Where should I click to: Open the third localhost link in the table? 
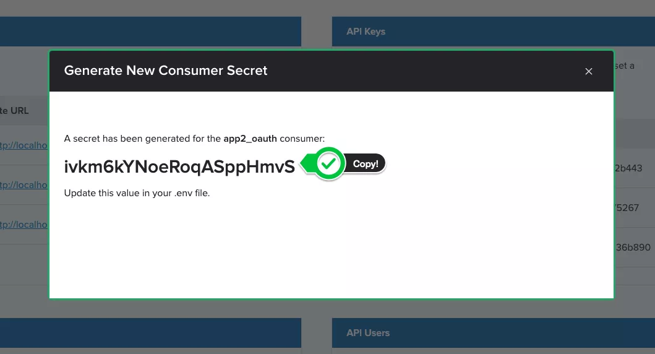click(x=25, y=225)
